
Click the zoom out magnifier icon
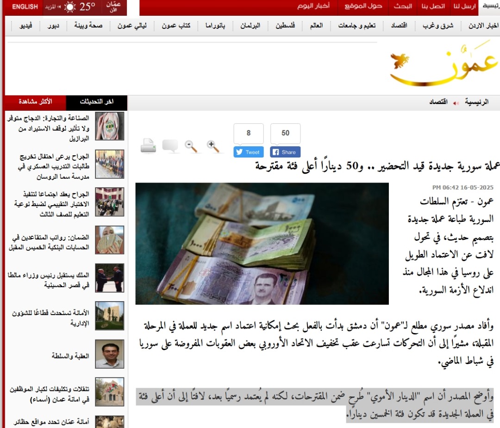coord(191,146)
